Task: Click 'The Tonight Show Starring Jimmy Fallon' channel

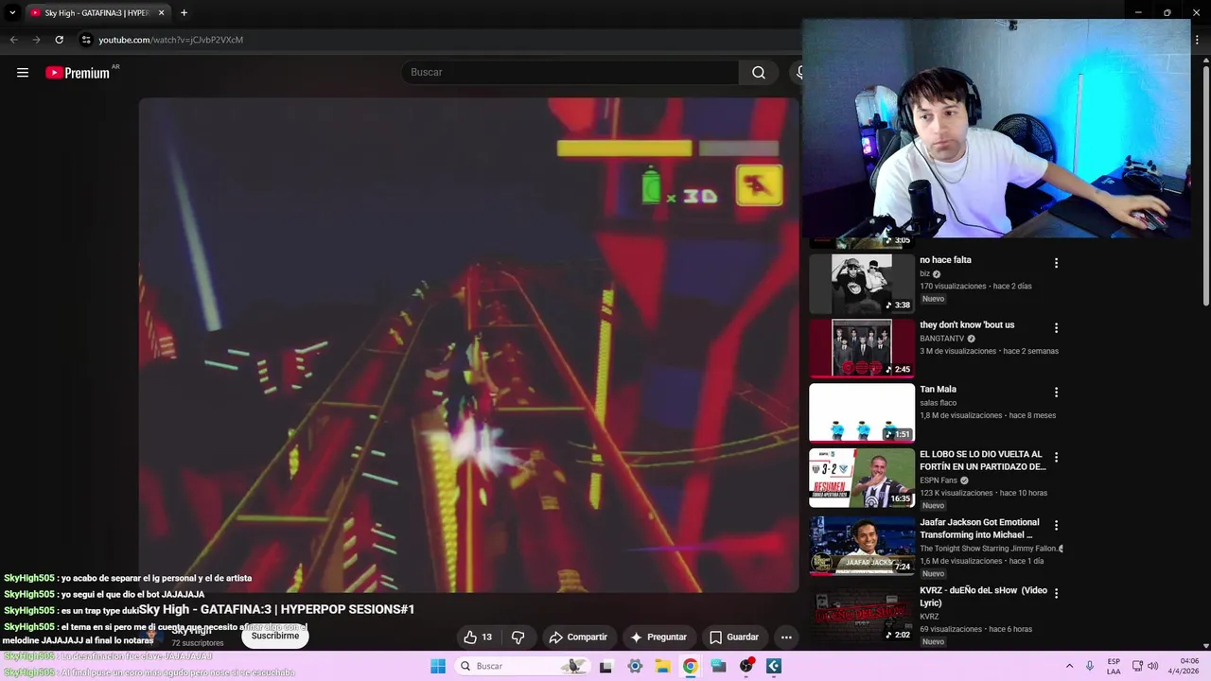Action: click(988, 549)
